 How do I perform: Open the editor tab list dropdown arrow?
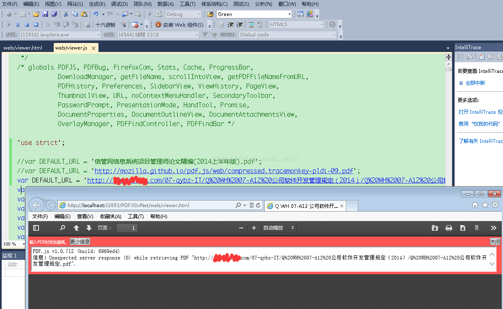[448, 48]
